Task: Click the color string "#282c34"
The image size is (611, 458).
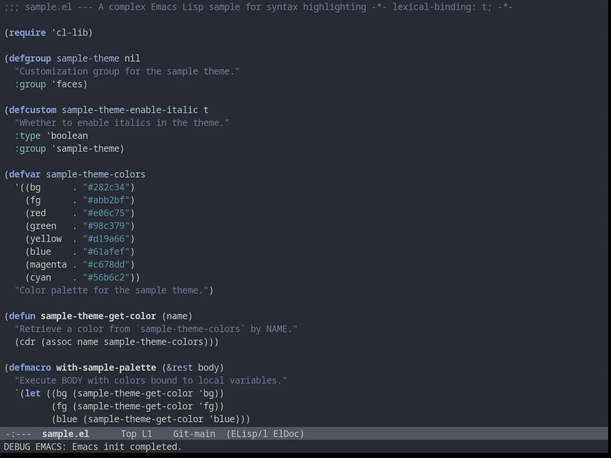Action: pos(106,187)
